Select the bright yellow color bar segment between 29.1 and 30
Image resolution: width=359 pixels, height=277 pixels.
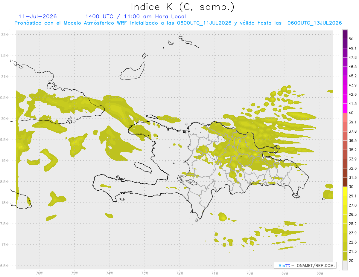coord(345,191)
